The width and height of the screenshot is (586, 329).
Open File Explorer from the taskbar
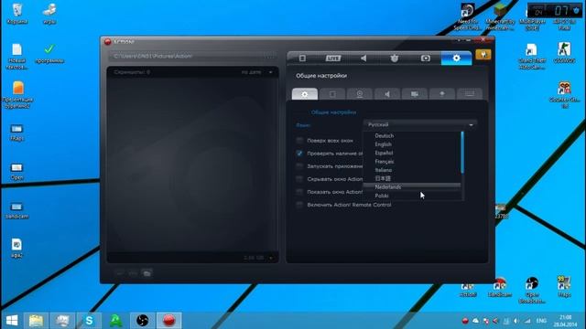tap(37, 321)
